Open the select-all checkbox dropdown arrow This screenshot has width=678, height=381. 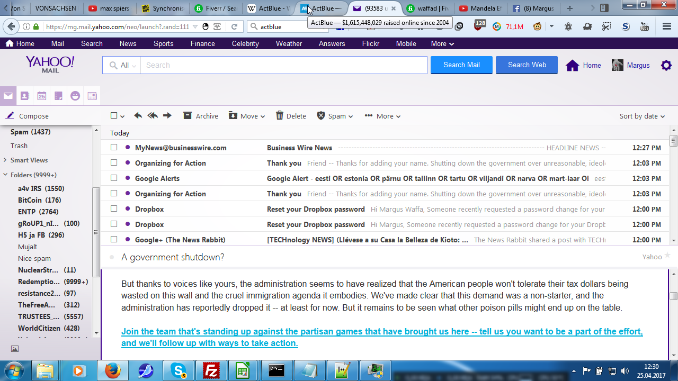(122, 116)
